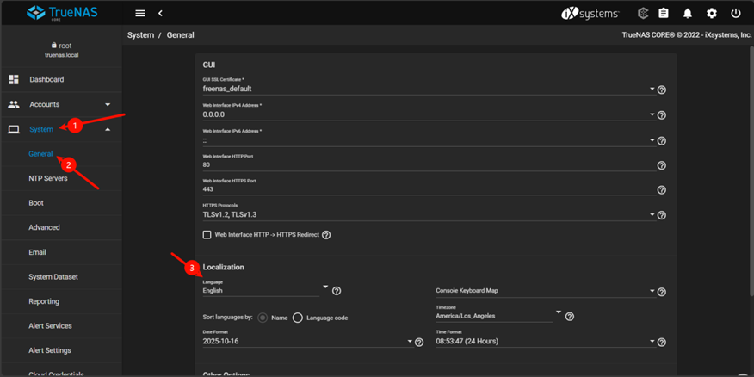Open Advanced system settings
Viewport: 754px width, 377px height.
pyautogui.click(x=44, y=227)
